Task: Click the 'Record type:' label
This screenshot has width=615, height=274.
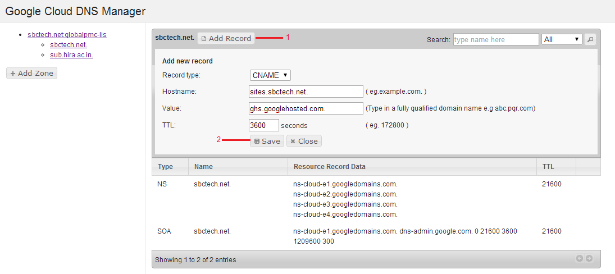Action: [x=181, y=75]
